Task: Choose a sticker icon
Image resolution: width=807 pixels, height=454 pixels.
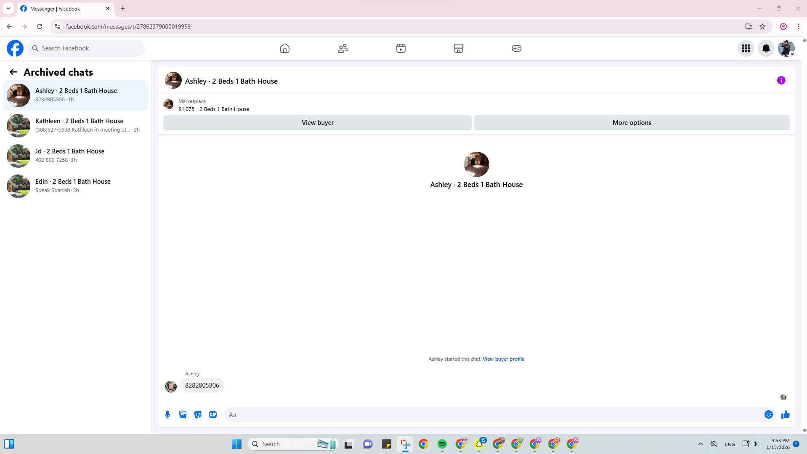Action: [198, 414]
